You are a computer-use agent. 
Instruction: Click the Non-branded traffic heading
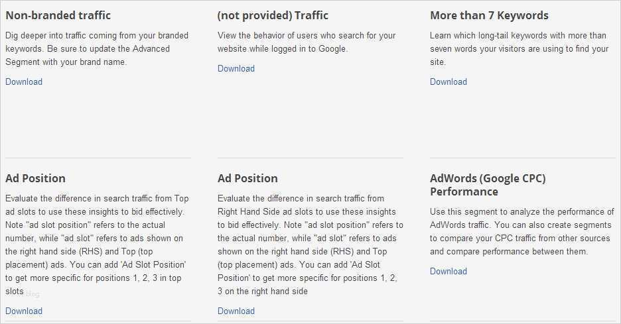point(58,15)
